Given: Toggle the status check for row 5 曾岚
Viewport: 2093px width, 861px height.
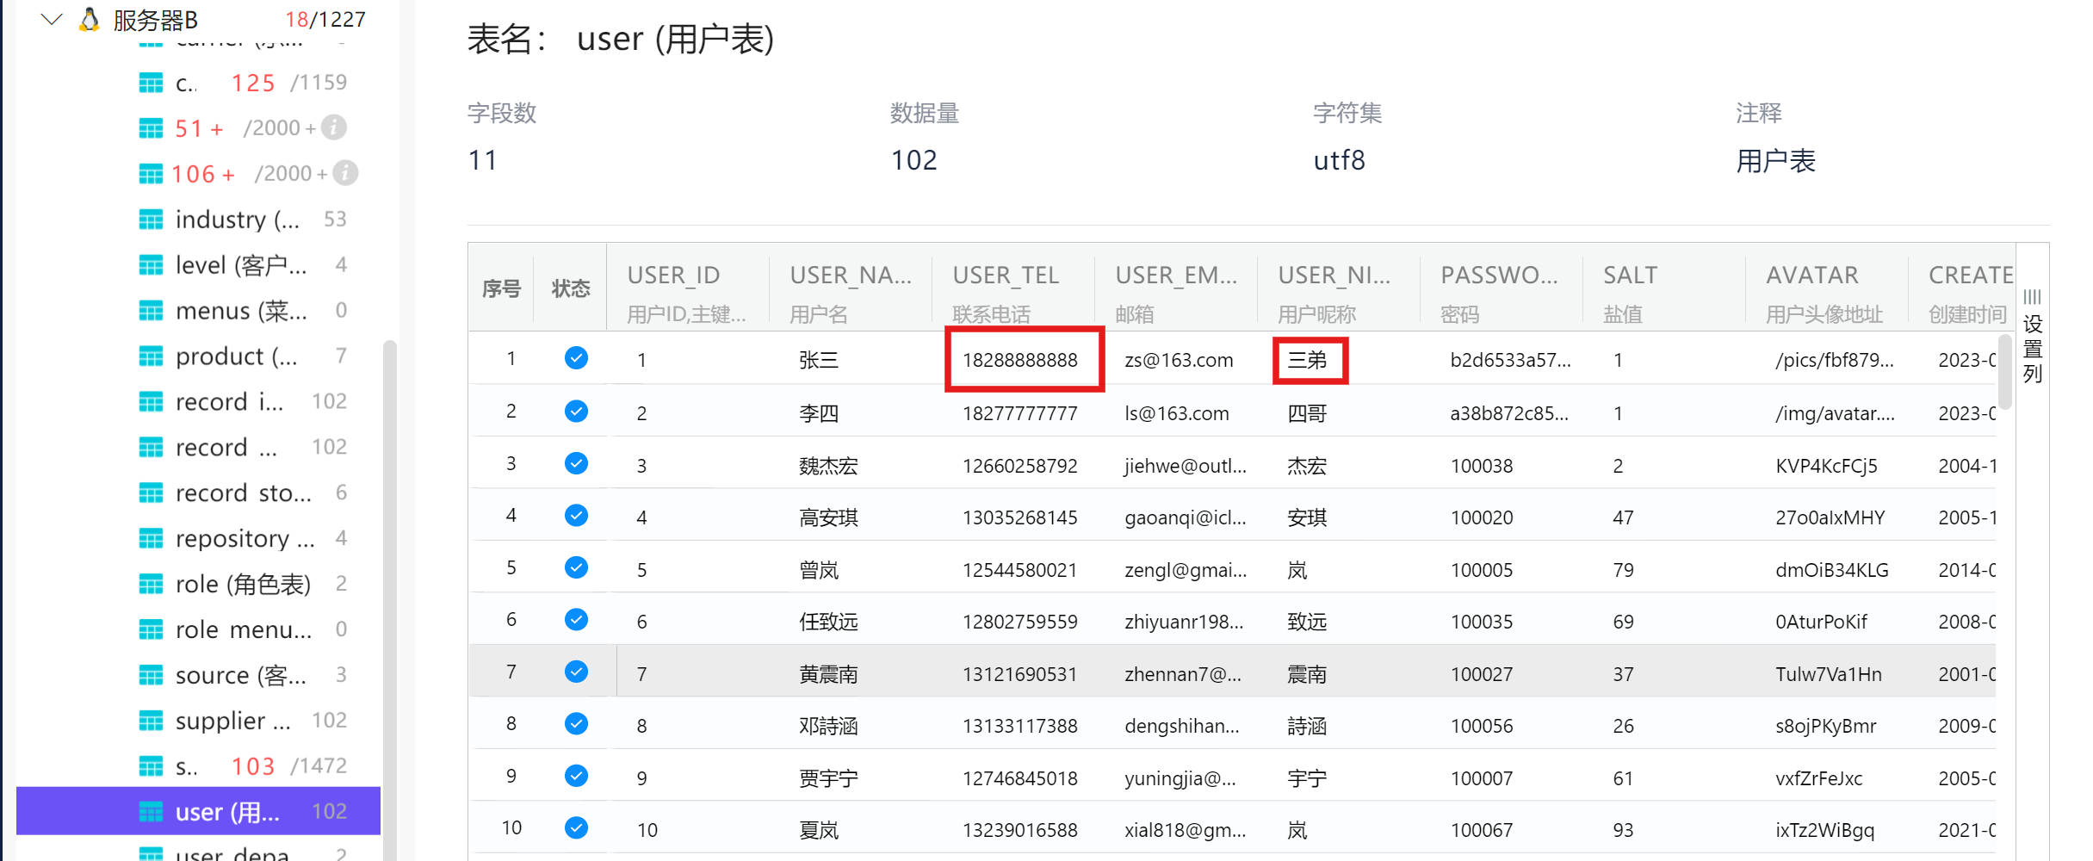Looking at the screenshot, I should click(576, 568).
